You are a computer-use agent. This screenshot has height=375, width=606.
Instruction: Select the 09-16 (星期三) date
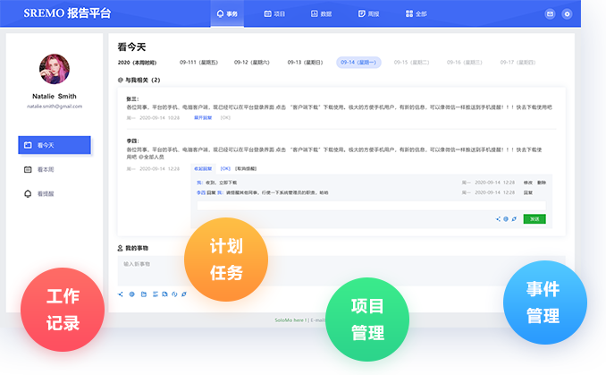[464, 63]
